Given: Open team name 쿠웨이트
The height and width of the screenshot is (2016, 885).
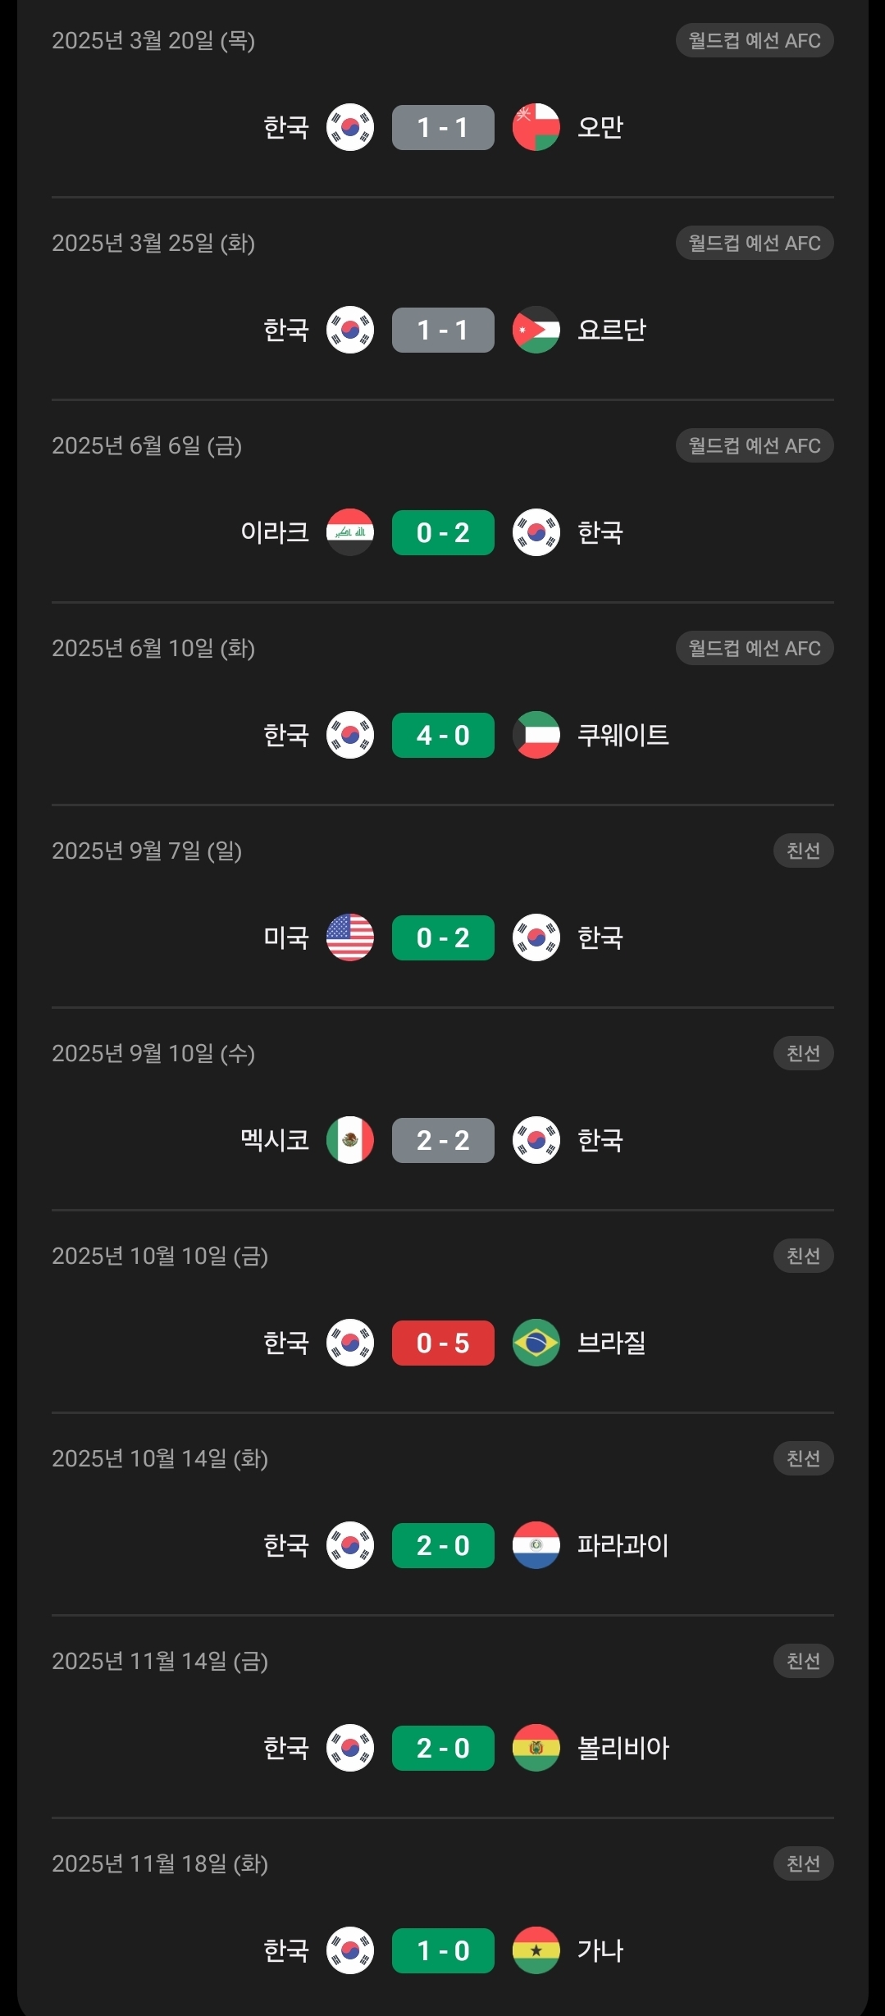Looking at the screenshot, I should click(x=623, y=735).
